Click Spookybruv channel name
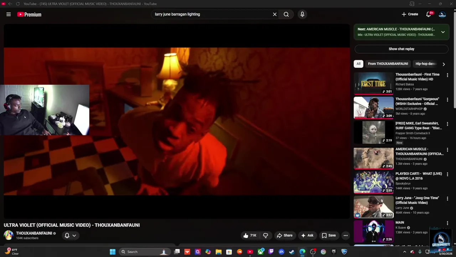 [403, 183]
